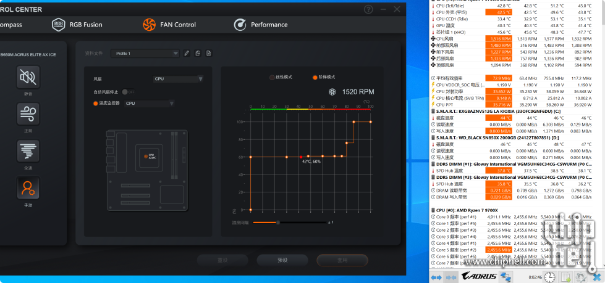Open the 风扇 CPU dropdown
The width and height of the screenshot is (605, 283).
178,79
